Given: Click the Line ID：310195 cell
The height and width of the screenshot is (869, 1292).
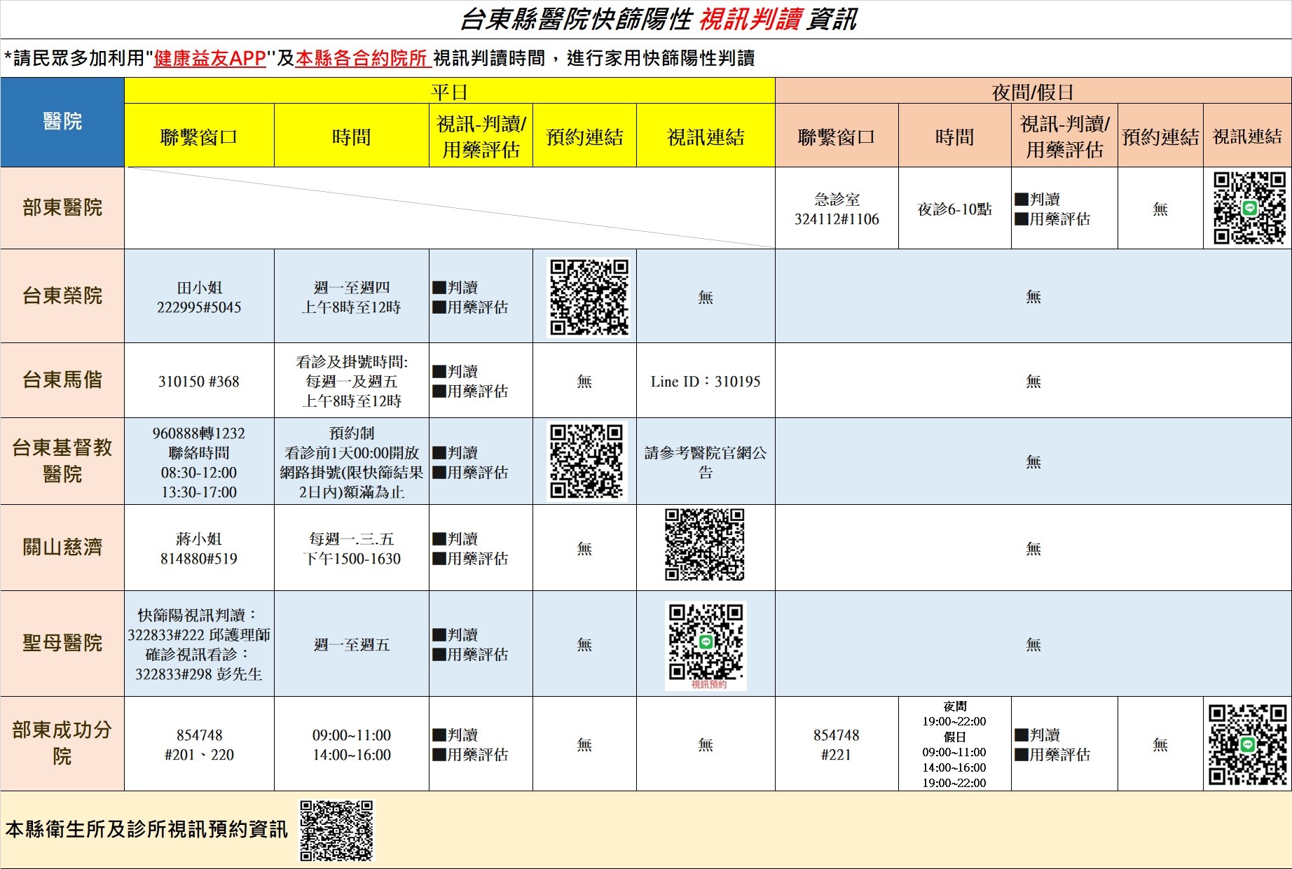Looking at the screenshot, I should pos(706,381).
